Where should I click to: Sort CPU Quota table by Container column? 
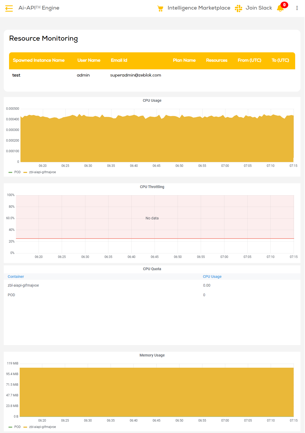tap(16, 277)
